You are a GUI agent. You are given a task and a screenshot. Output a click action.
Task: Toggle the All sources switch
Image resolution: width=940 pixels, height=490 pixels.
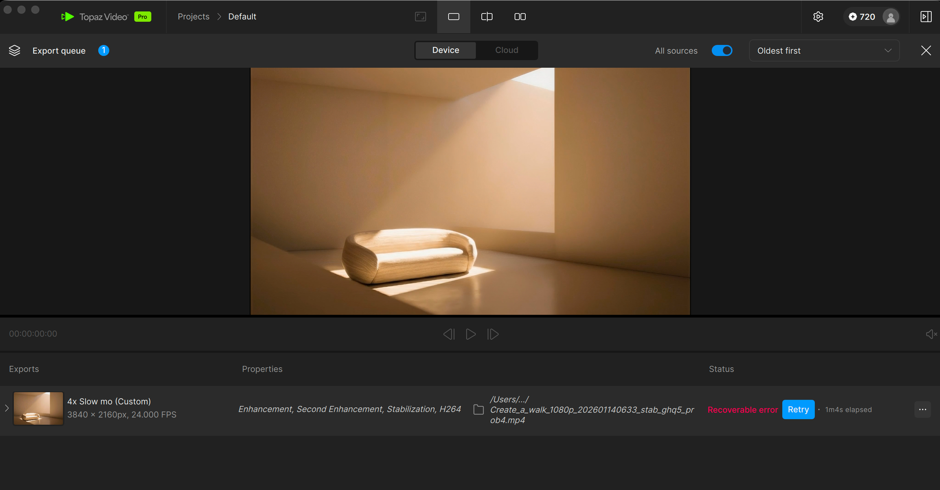722,50
